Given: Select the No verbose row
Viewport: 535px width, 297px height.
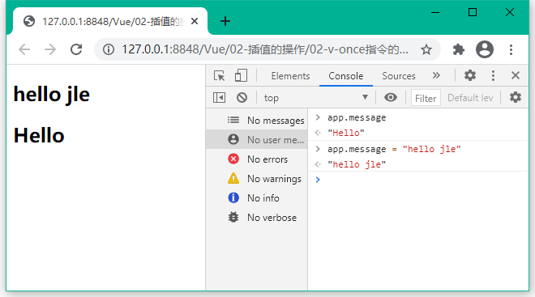Looking at the screenshot, I should [x=257, y=218].
